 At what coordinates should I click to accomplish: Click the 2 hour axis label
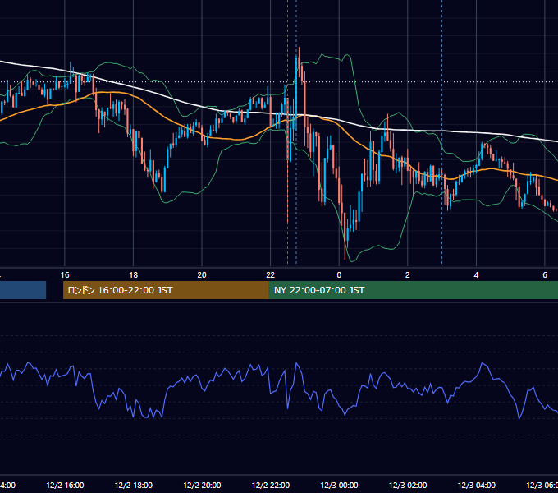[x=408, y=275]
